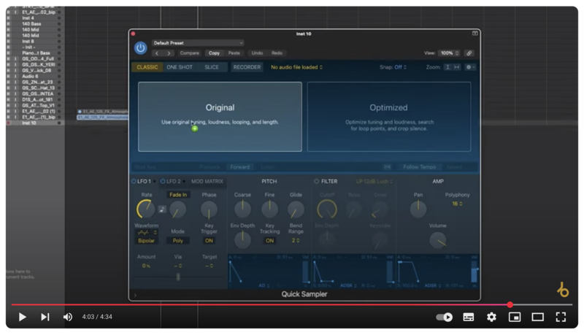Click the pitch Coarse knob
The height and width of the screenshot is (335, 584).
pyautogui.click(x=242, y=209)
